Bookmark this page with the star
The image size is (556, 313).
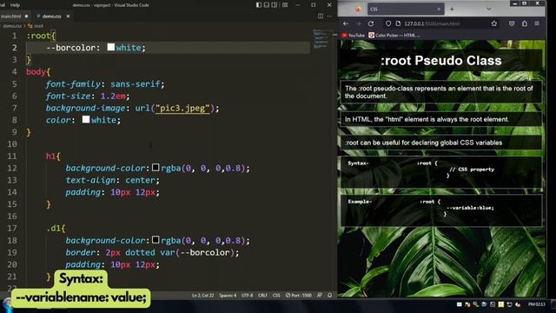494,23
